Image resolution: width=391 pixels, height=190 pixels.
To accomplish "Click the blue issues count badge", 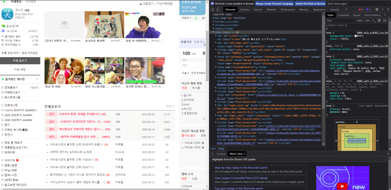I will (x=368, y=10).
